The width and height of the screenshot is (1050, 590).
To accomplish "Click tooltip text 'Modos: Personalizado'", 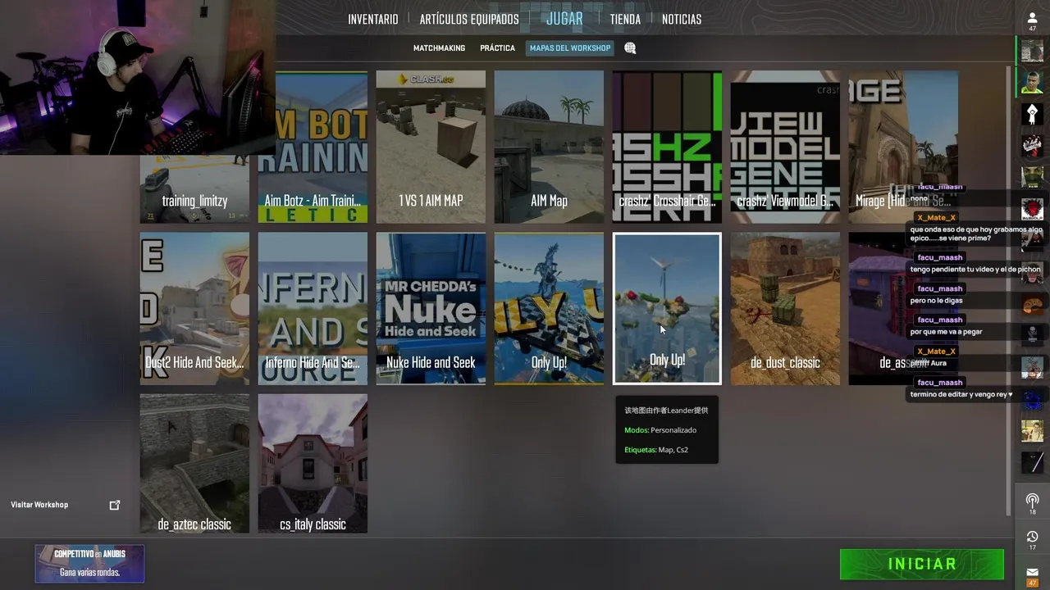I will point(660,430).
